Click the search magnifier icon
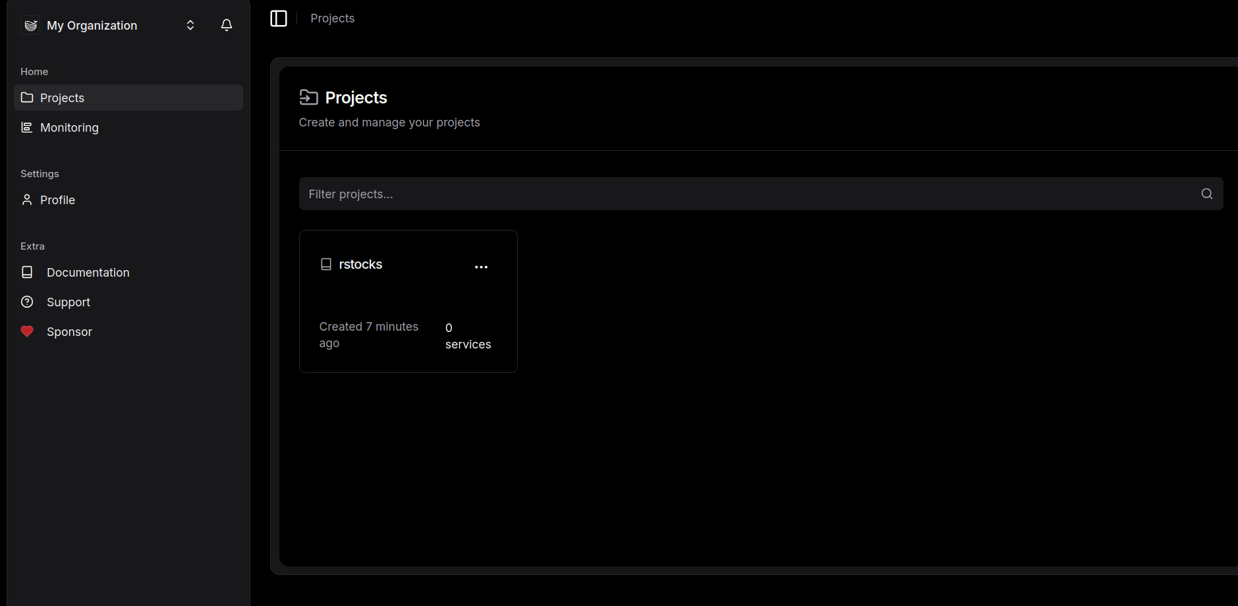 point(1206,194)
